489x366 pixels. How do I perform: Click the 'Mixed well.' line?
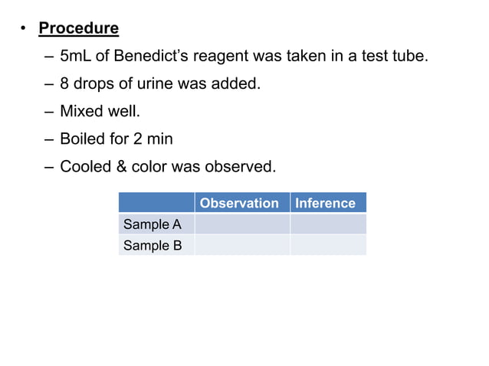pyautogui.click(x=100, y=111)
